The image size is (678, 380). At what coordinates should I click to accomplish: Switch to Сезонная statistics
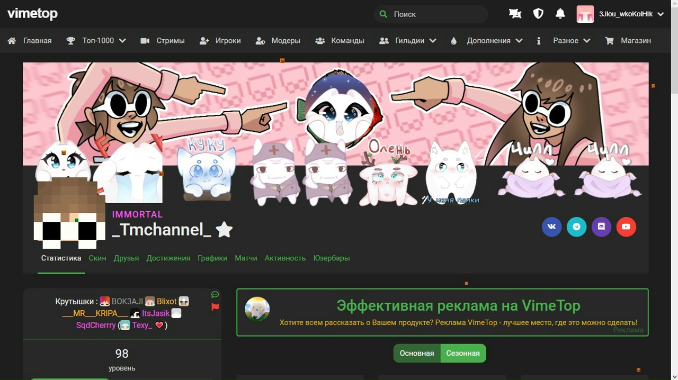[x=463, y=353]
